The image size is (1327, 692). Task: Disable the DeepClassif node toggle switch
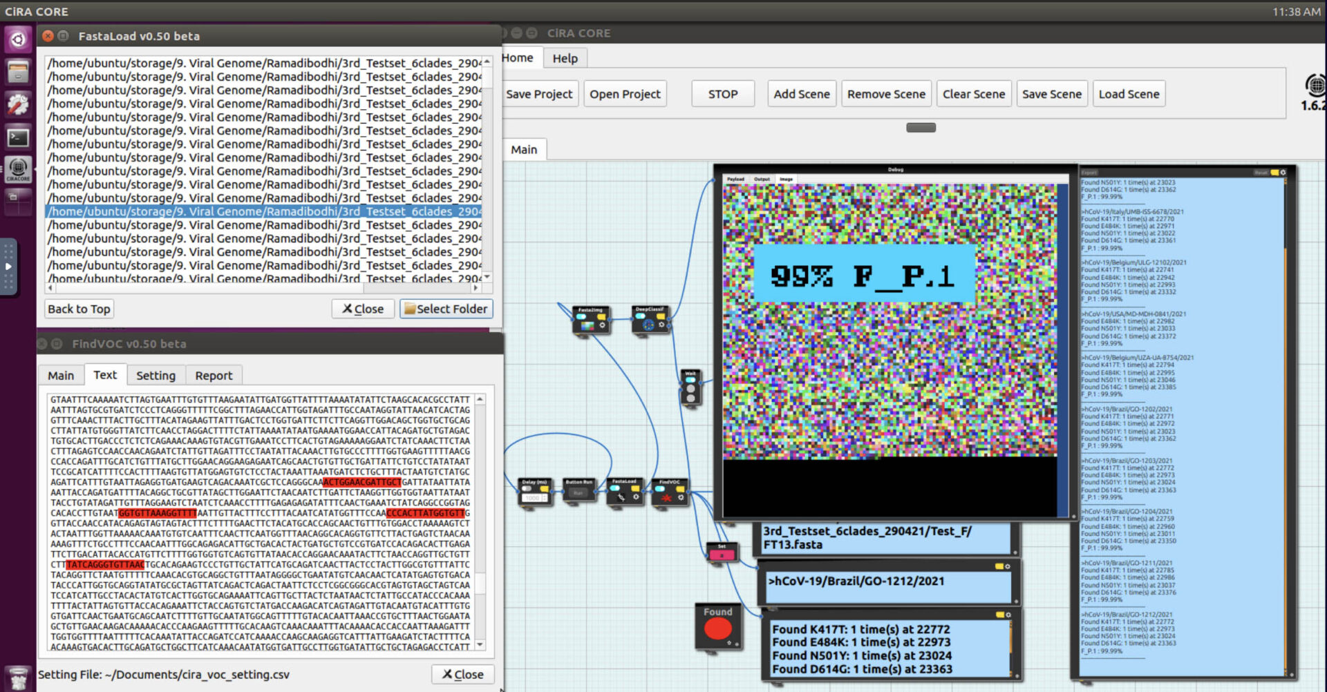[641, 316]
